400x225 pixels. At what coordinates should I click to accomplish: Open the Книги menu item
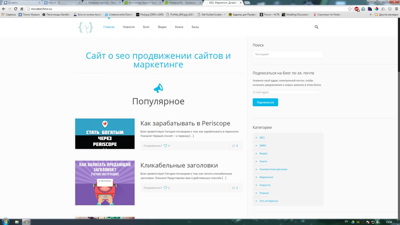coord(179,27)
